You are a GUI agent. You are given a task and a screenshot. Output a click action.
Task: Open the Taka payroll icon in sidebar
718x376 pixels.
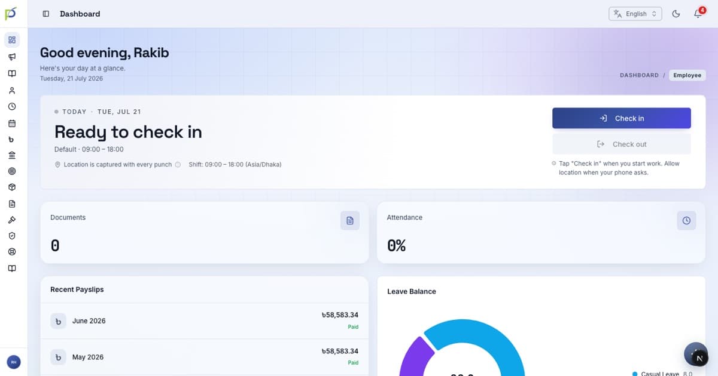[12, 140]
